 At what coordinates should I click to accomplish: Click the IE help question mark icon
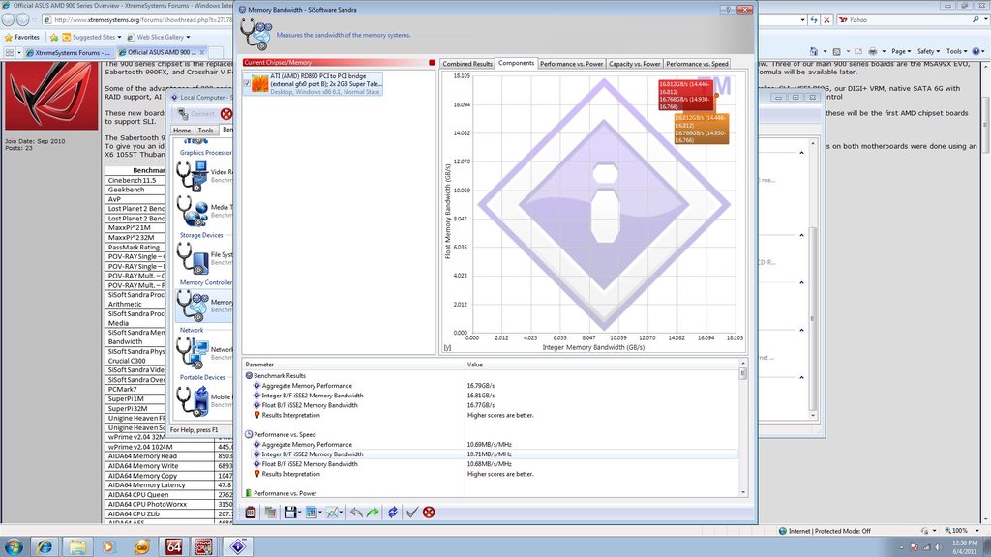976,52
